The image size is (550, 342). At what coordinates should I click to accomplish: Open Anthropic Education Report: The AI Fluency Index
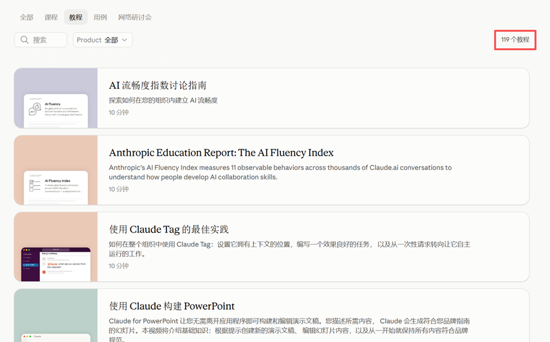pos(221,153)
